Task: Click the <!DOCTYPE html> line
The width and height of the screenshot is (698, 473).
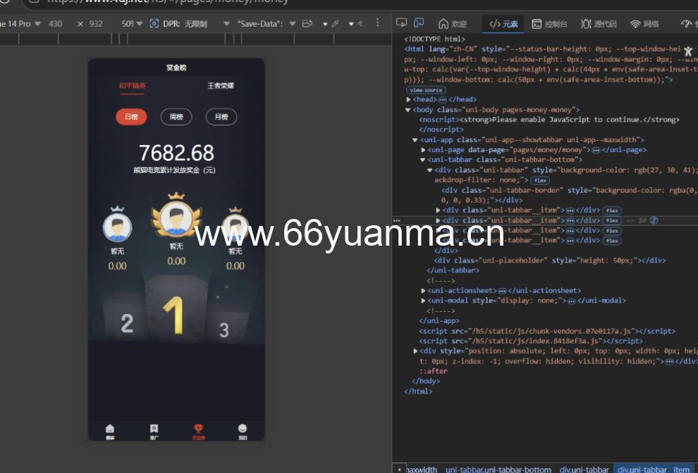Action: click(434, 39)
